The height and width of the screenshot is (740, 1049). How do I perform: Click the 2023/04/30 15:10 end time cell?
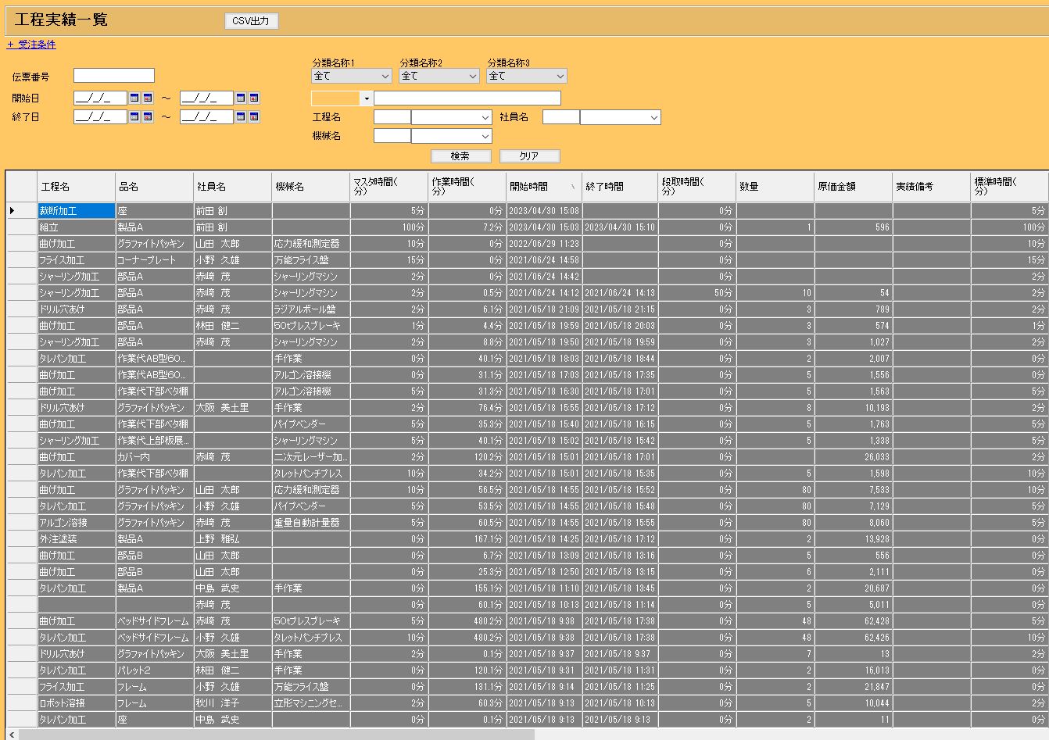tap(620, 227)
